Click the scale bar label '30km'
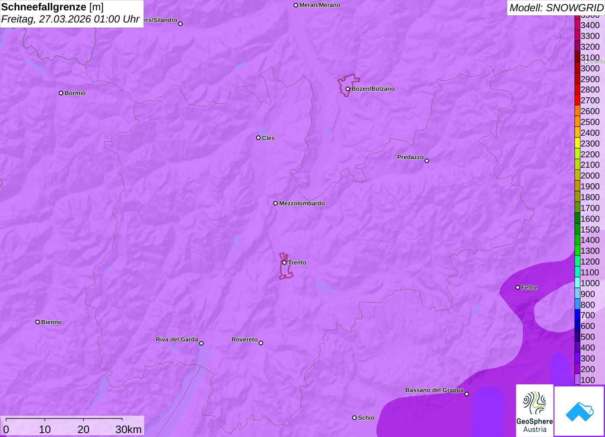This screenshot has height=437, width=605. coord(128,429)
